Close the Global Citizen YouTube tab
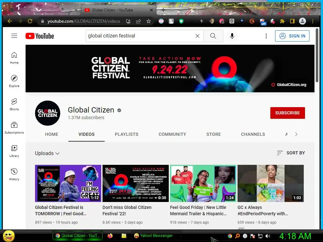323x242 pixels. [151, 10]
